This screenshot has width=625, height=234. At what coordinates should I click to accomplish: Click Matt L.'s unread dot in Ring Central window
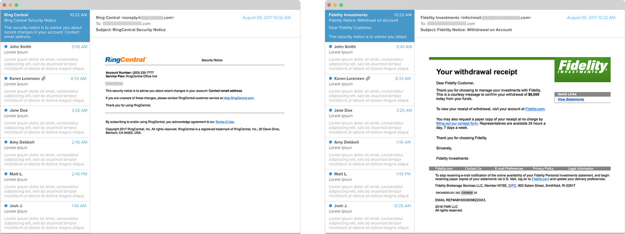6,174
